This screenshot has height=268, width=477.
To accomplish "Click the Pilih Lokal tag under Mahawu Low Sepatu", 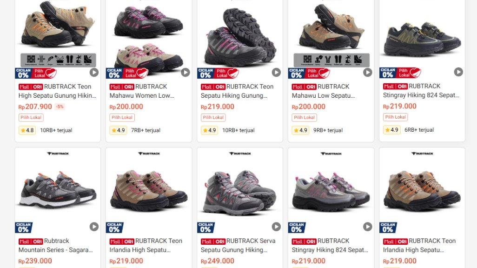I will coord(304,118).
